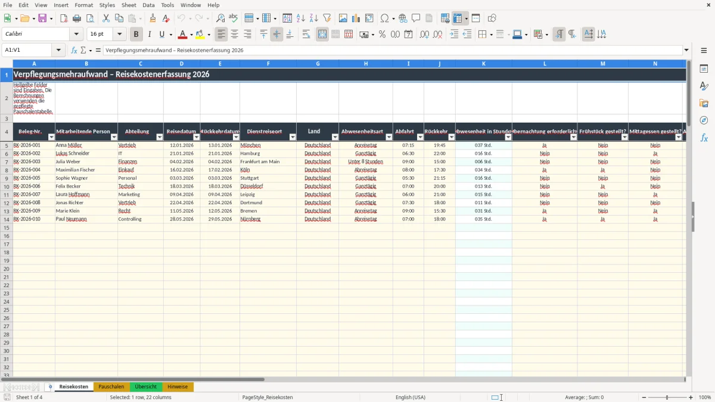
Task: Expand Name Box dropdown
Action: tap(59, 50)
